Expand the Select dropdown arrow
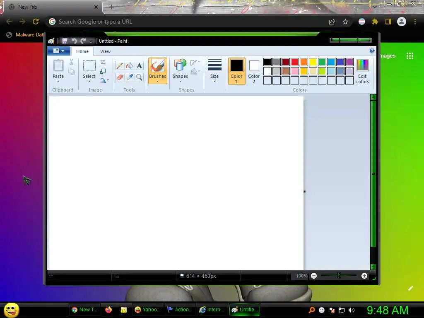Image resolution: width=424 pixels, height=318 pixels. [x=89, y=82]
